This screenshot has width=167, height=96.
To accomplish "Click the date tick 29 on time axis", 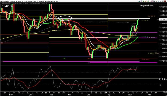I will (x=106, y=93).
